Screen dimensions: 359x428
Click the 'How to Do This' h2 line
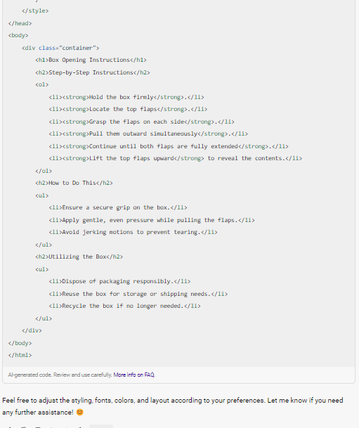click(74, 183)
